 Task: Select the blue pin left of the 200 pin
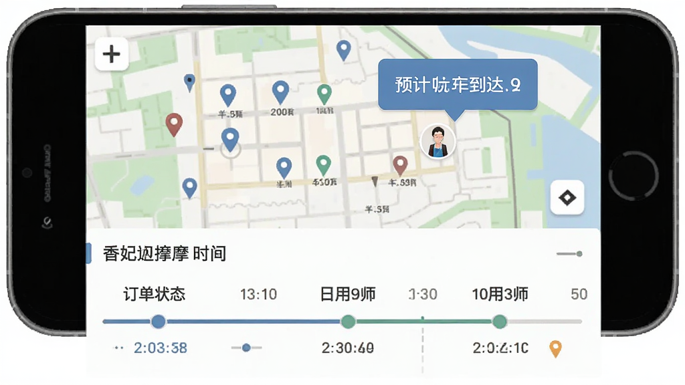(227, 95)
